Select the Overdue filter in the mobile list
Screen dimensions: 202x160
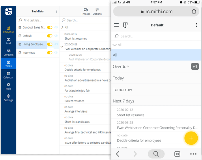click(121, 66)
